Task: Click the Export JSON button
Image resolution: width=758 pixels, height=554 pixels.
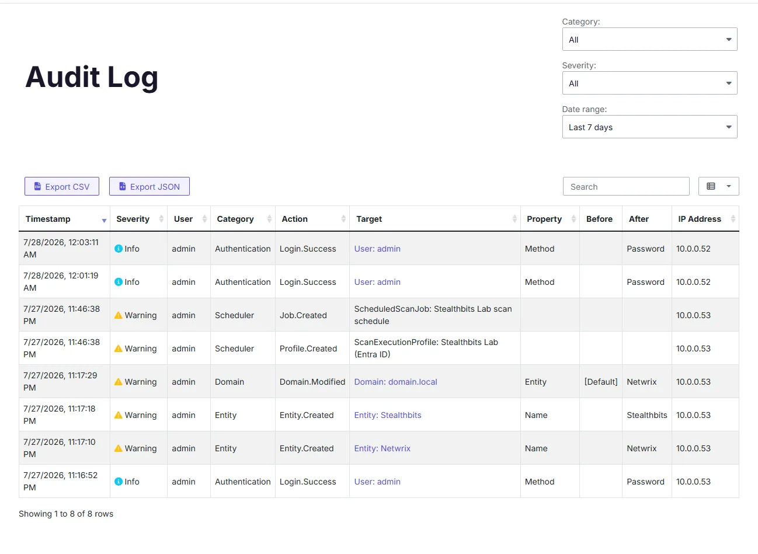Action: [x=149, y=186]
